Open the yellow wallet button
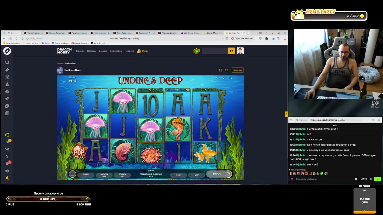This screenshot has height=215, width=383. (231, 51)
